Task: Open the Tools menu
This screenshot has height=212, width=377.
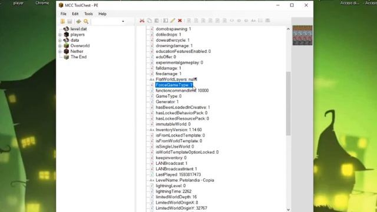Action: click(x=88, y=14)
